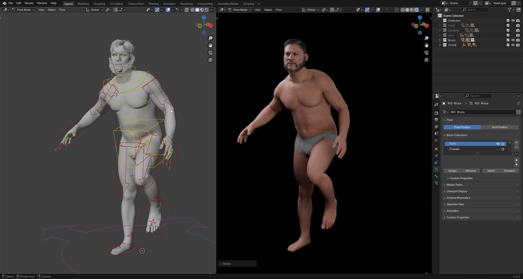Open the World properties tab

click(436, 141)
